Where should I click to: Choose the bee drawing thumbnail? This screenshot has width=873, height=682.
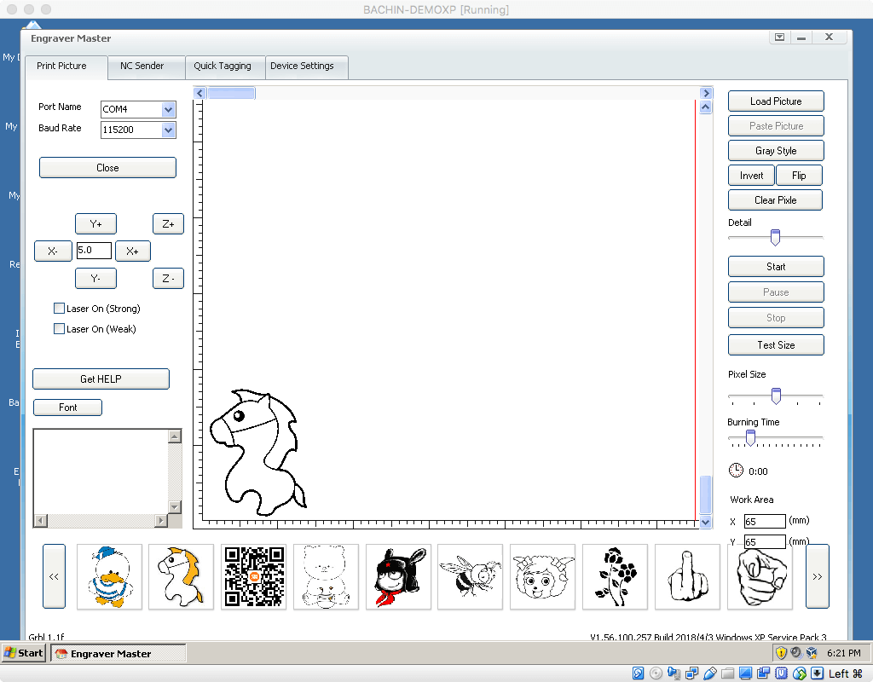(x=470, y=577)
